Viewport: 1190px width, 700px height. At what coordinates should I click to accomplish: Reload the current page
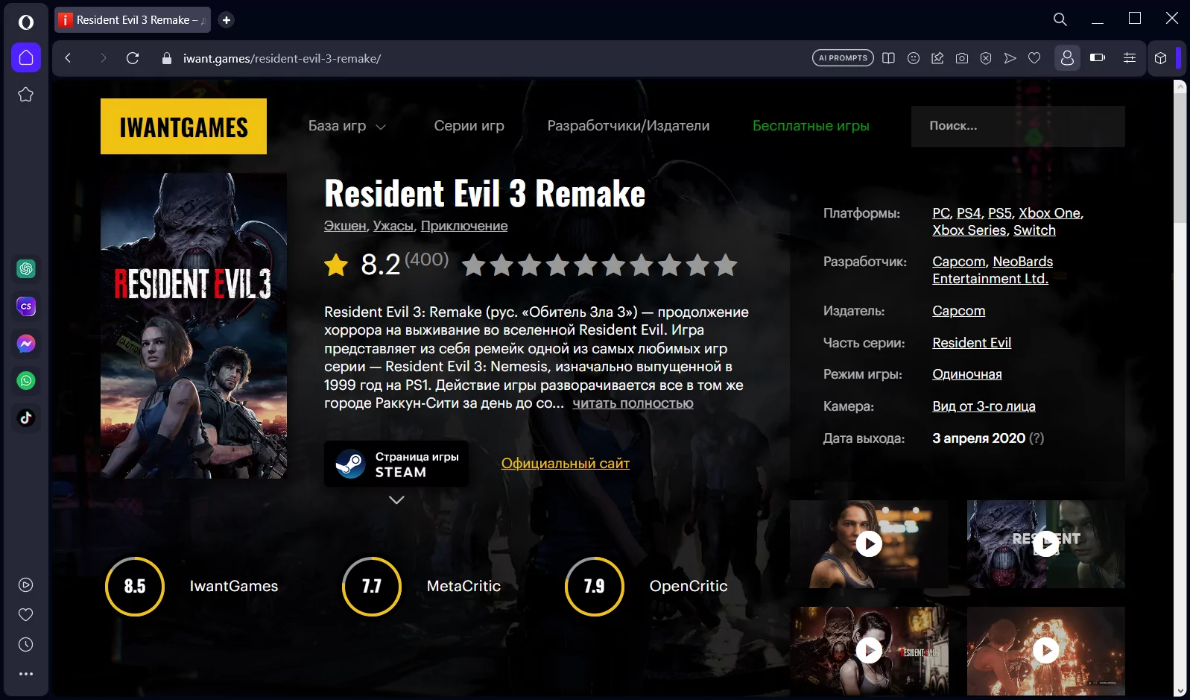pyautogui.click(x=133, y=58)
